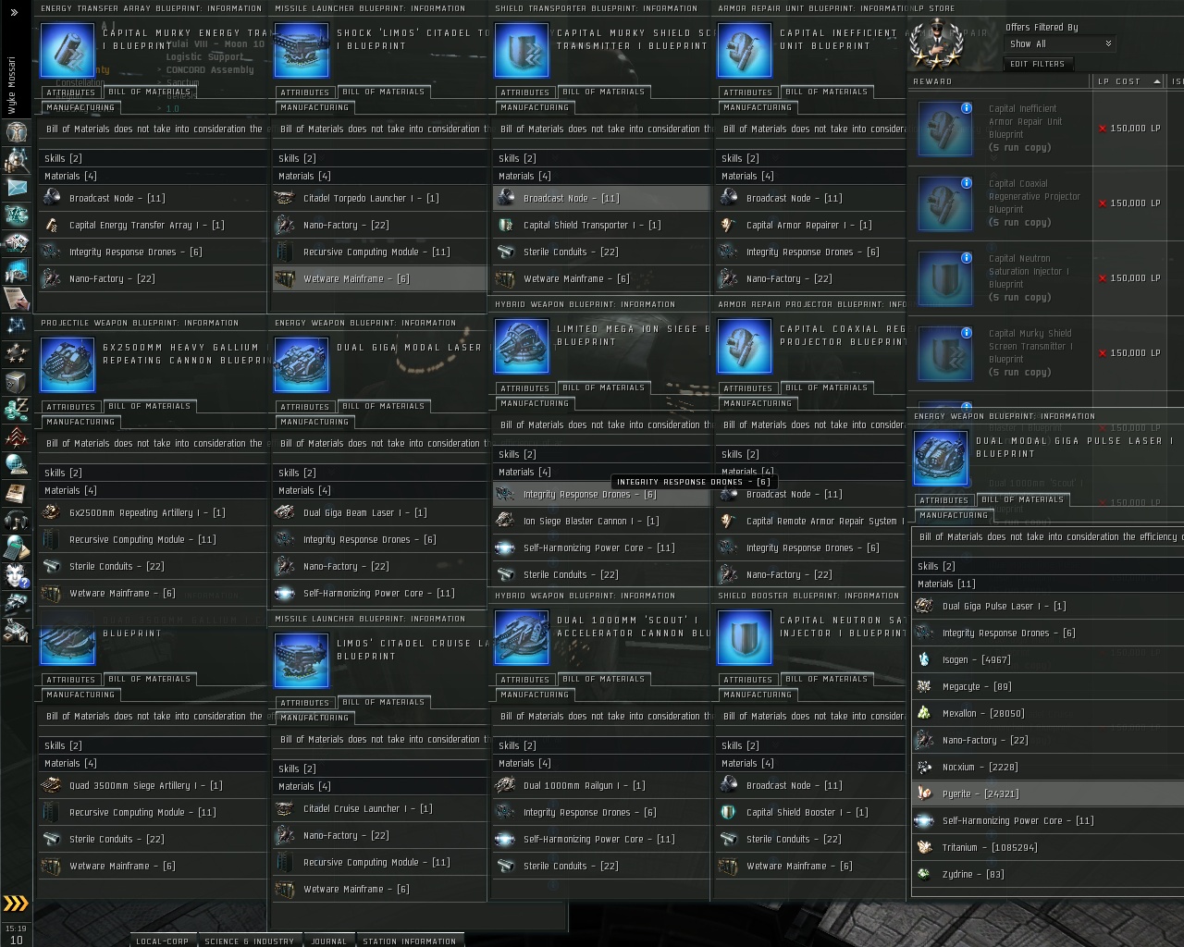Open the Local-Corp tab at the bottom

pyautogui.click(x=163, y=941)
